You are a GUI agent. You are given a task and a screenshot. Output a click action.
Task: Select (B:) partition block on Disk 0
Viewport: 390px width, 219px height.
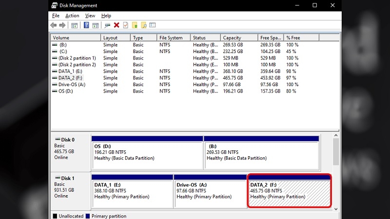point(261,153)
